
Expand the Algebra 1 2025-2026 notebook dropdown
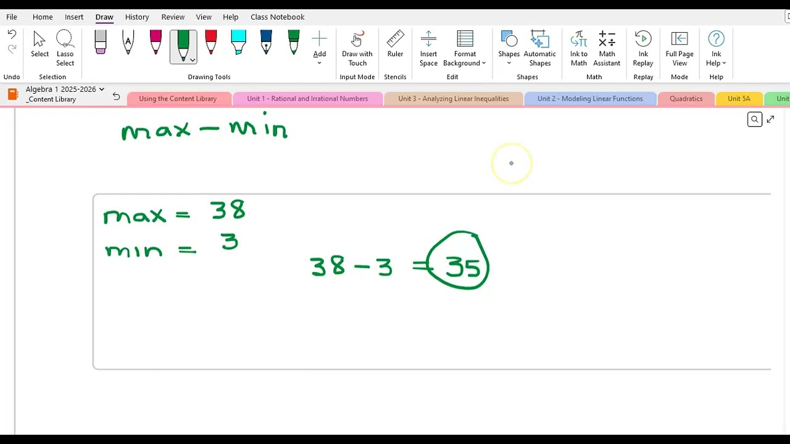point(101,89)
